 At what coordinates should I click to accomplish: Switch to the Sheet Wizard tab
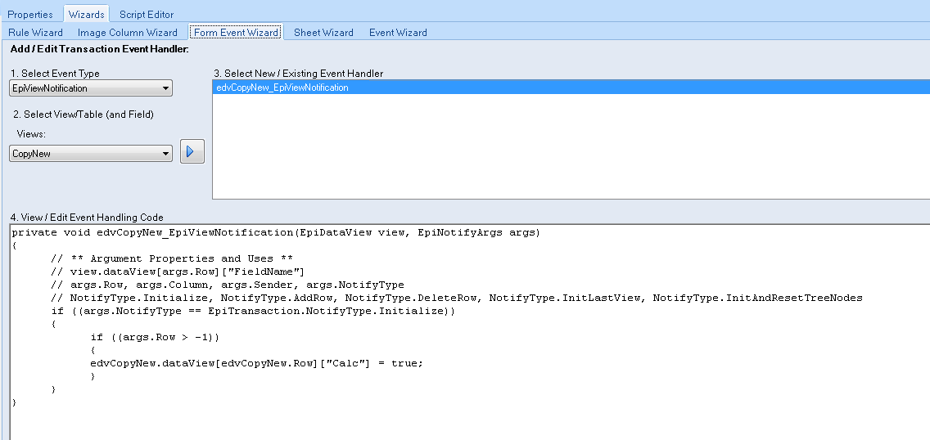tap(323, 33)
